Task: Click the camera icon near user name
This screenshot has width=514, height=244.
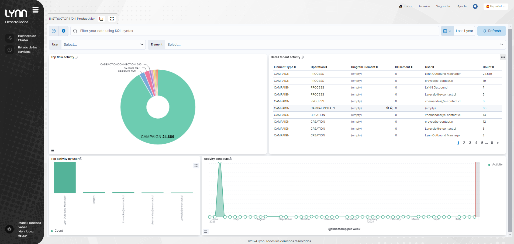Action: pos(9,229)
